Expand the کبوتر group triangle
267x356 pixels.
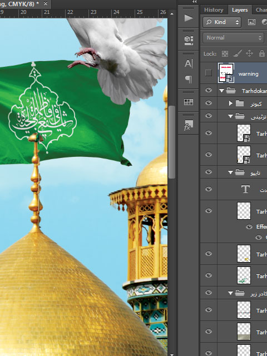point(231,103)
